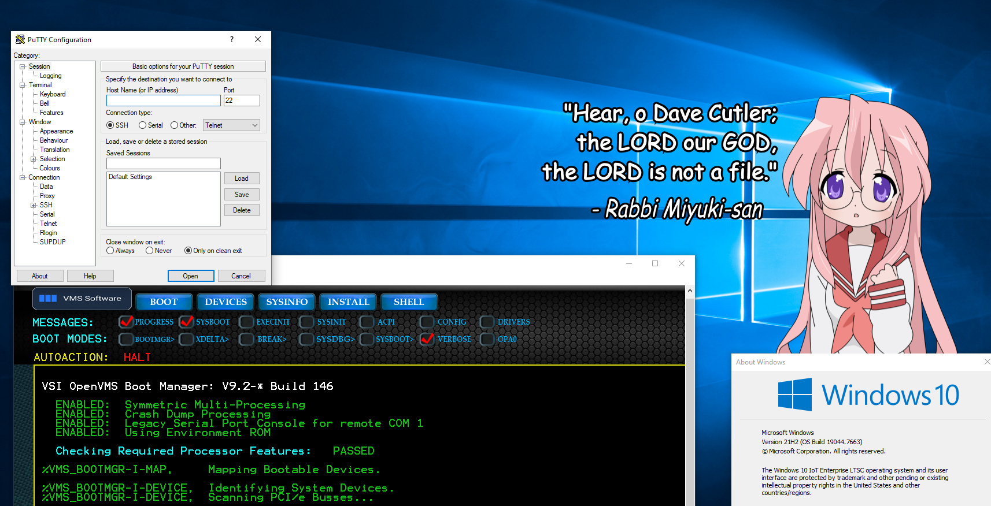Click the AUTOACTION HALT value

tap(137, 357)
